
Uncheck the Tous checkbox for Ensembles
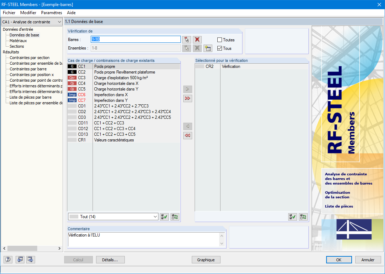point(220,48)
